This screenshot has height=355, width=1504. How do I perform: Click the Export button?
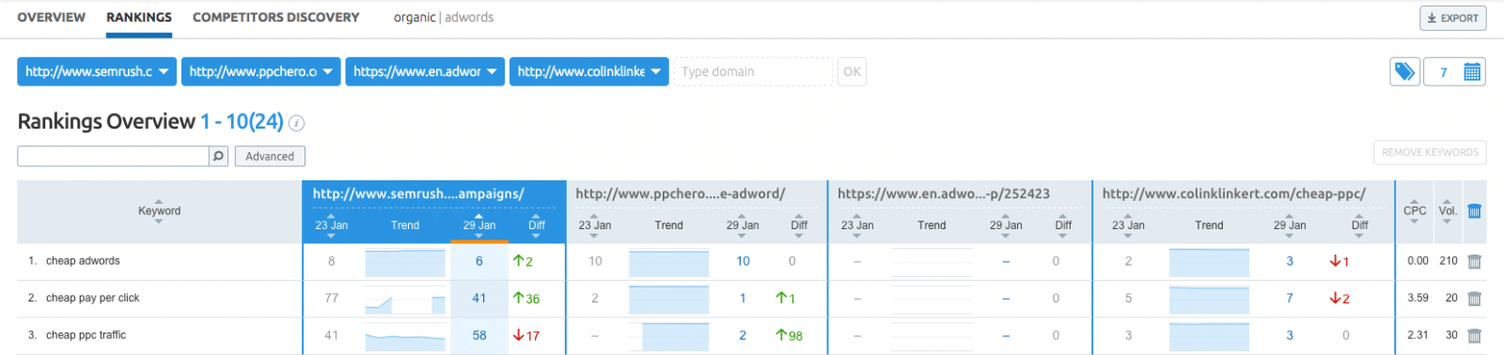[1452, 18]
